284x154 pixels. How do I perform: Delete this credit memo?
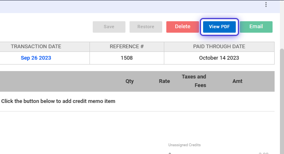pyautogui.click(x=183, y=27)
